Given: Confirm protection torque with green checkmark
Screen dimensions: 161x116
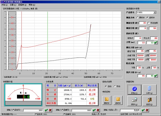Looking at the screenshot, I should click(156, 76).
